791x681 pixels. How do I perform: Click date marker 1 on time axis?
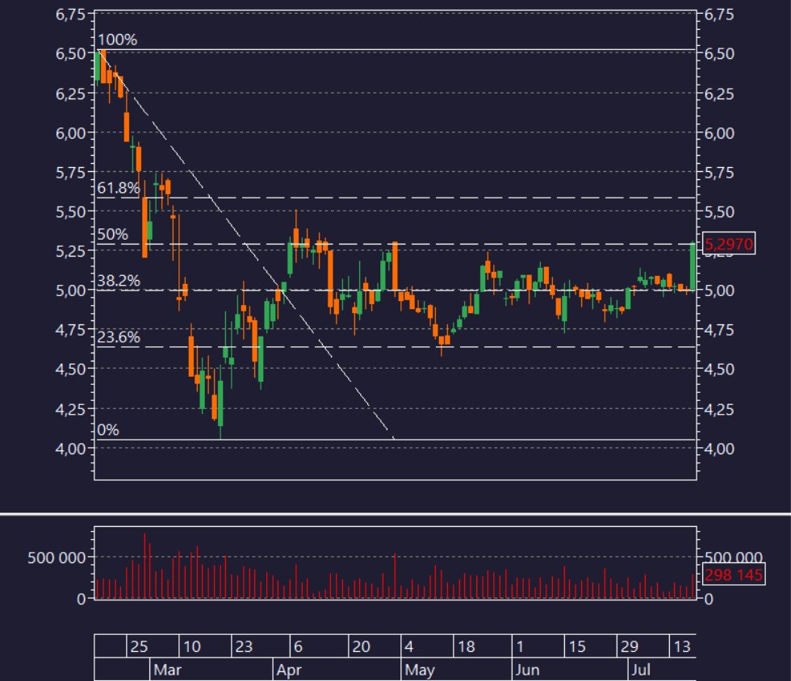(x=520, y=646)
